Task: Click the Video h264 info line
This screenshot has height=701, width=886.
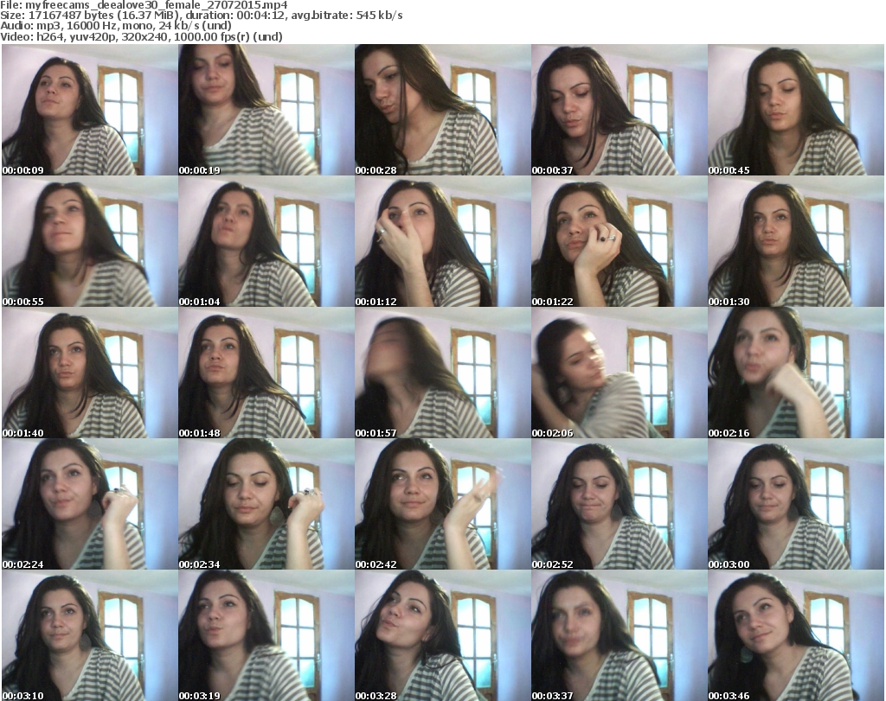Action: pyautogui.click(x=141, y=36)
